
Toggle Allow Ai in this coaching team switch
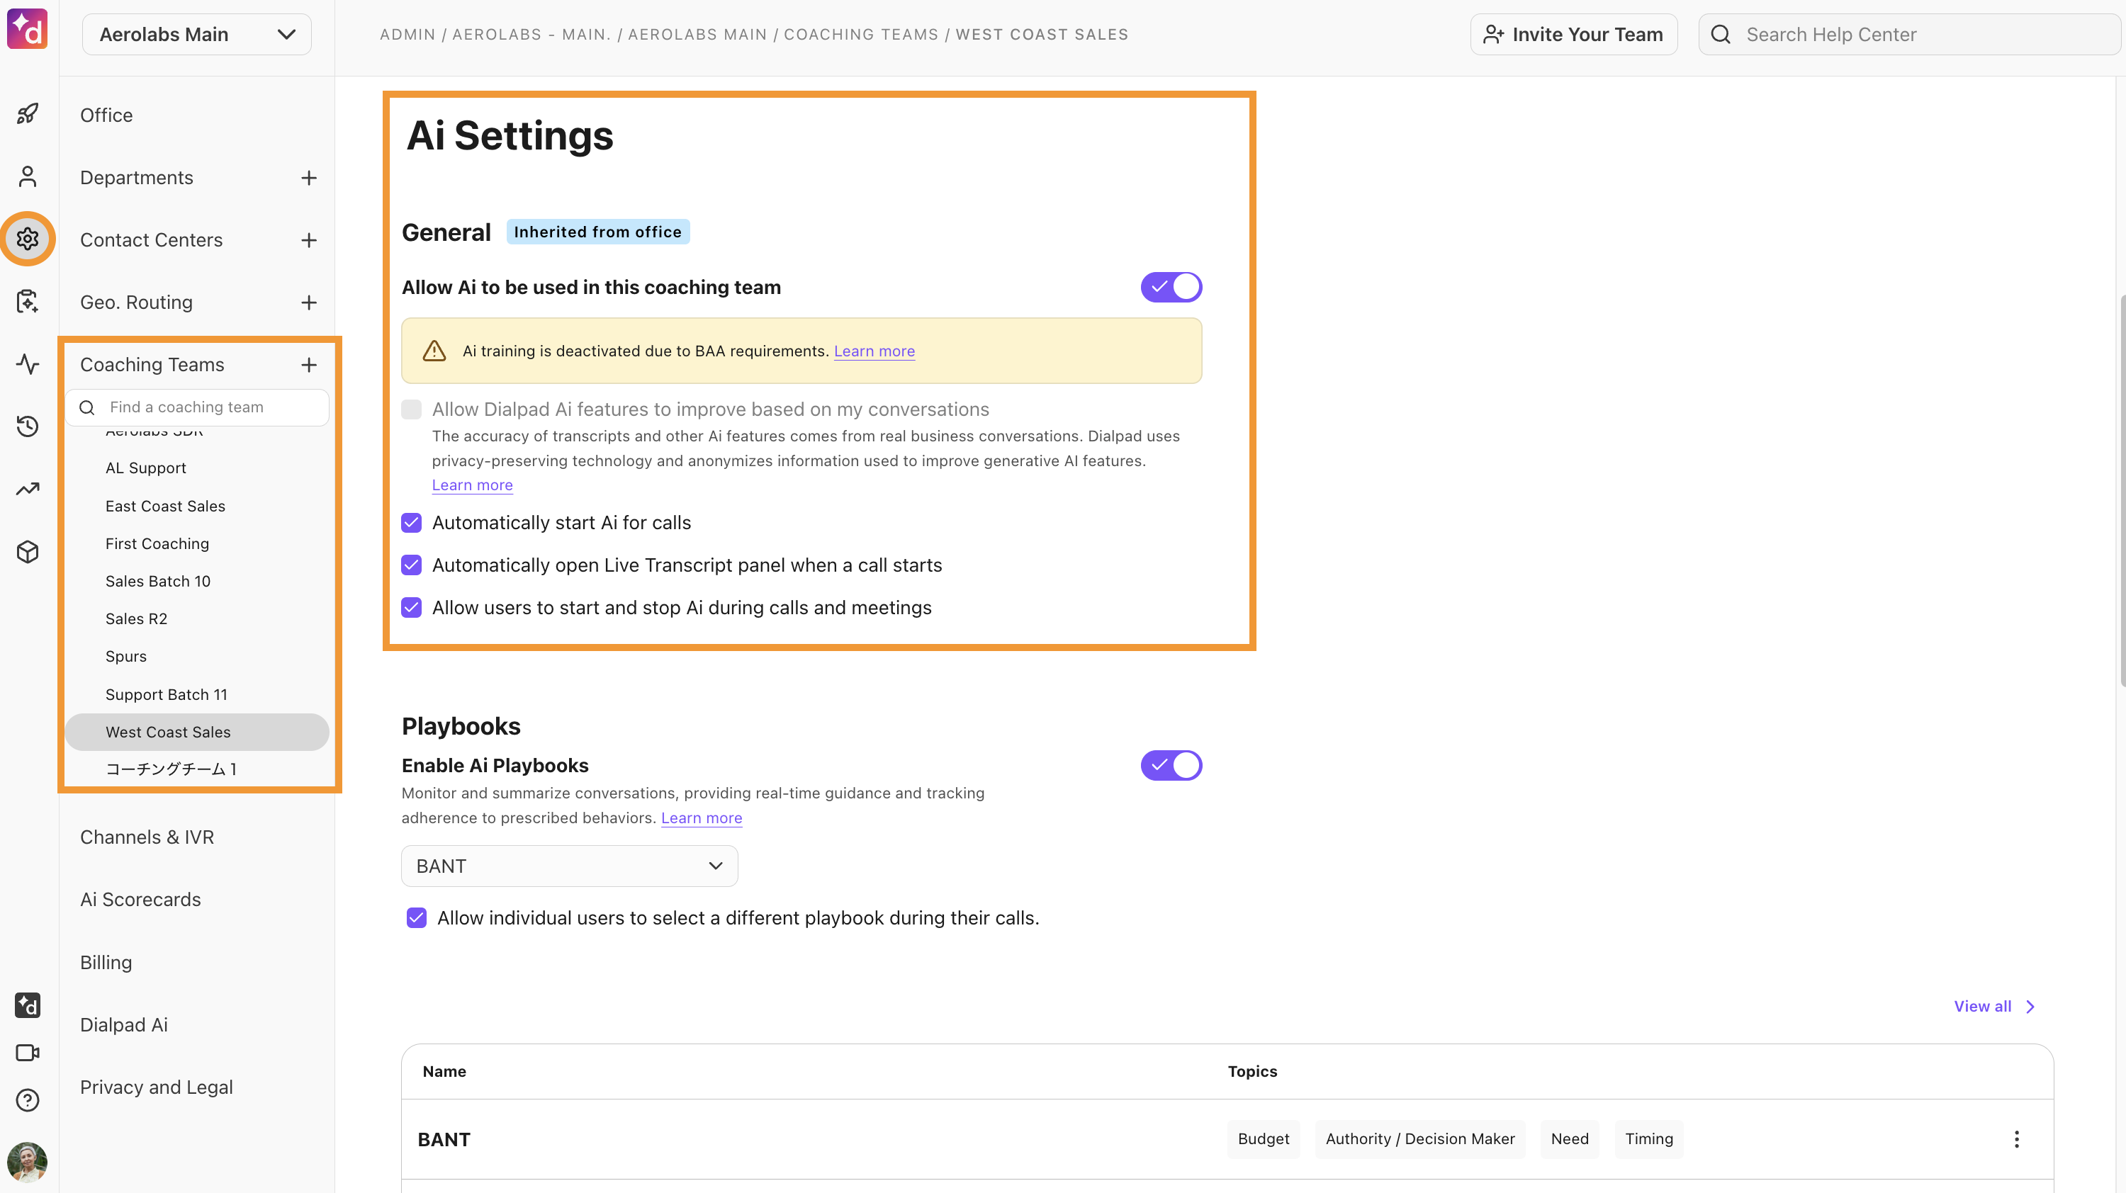click(x=1171, y=287)
